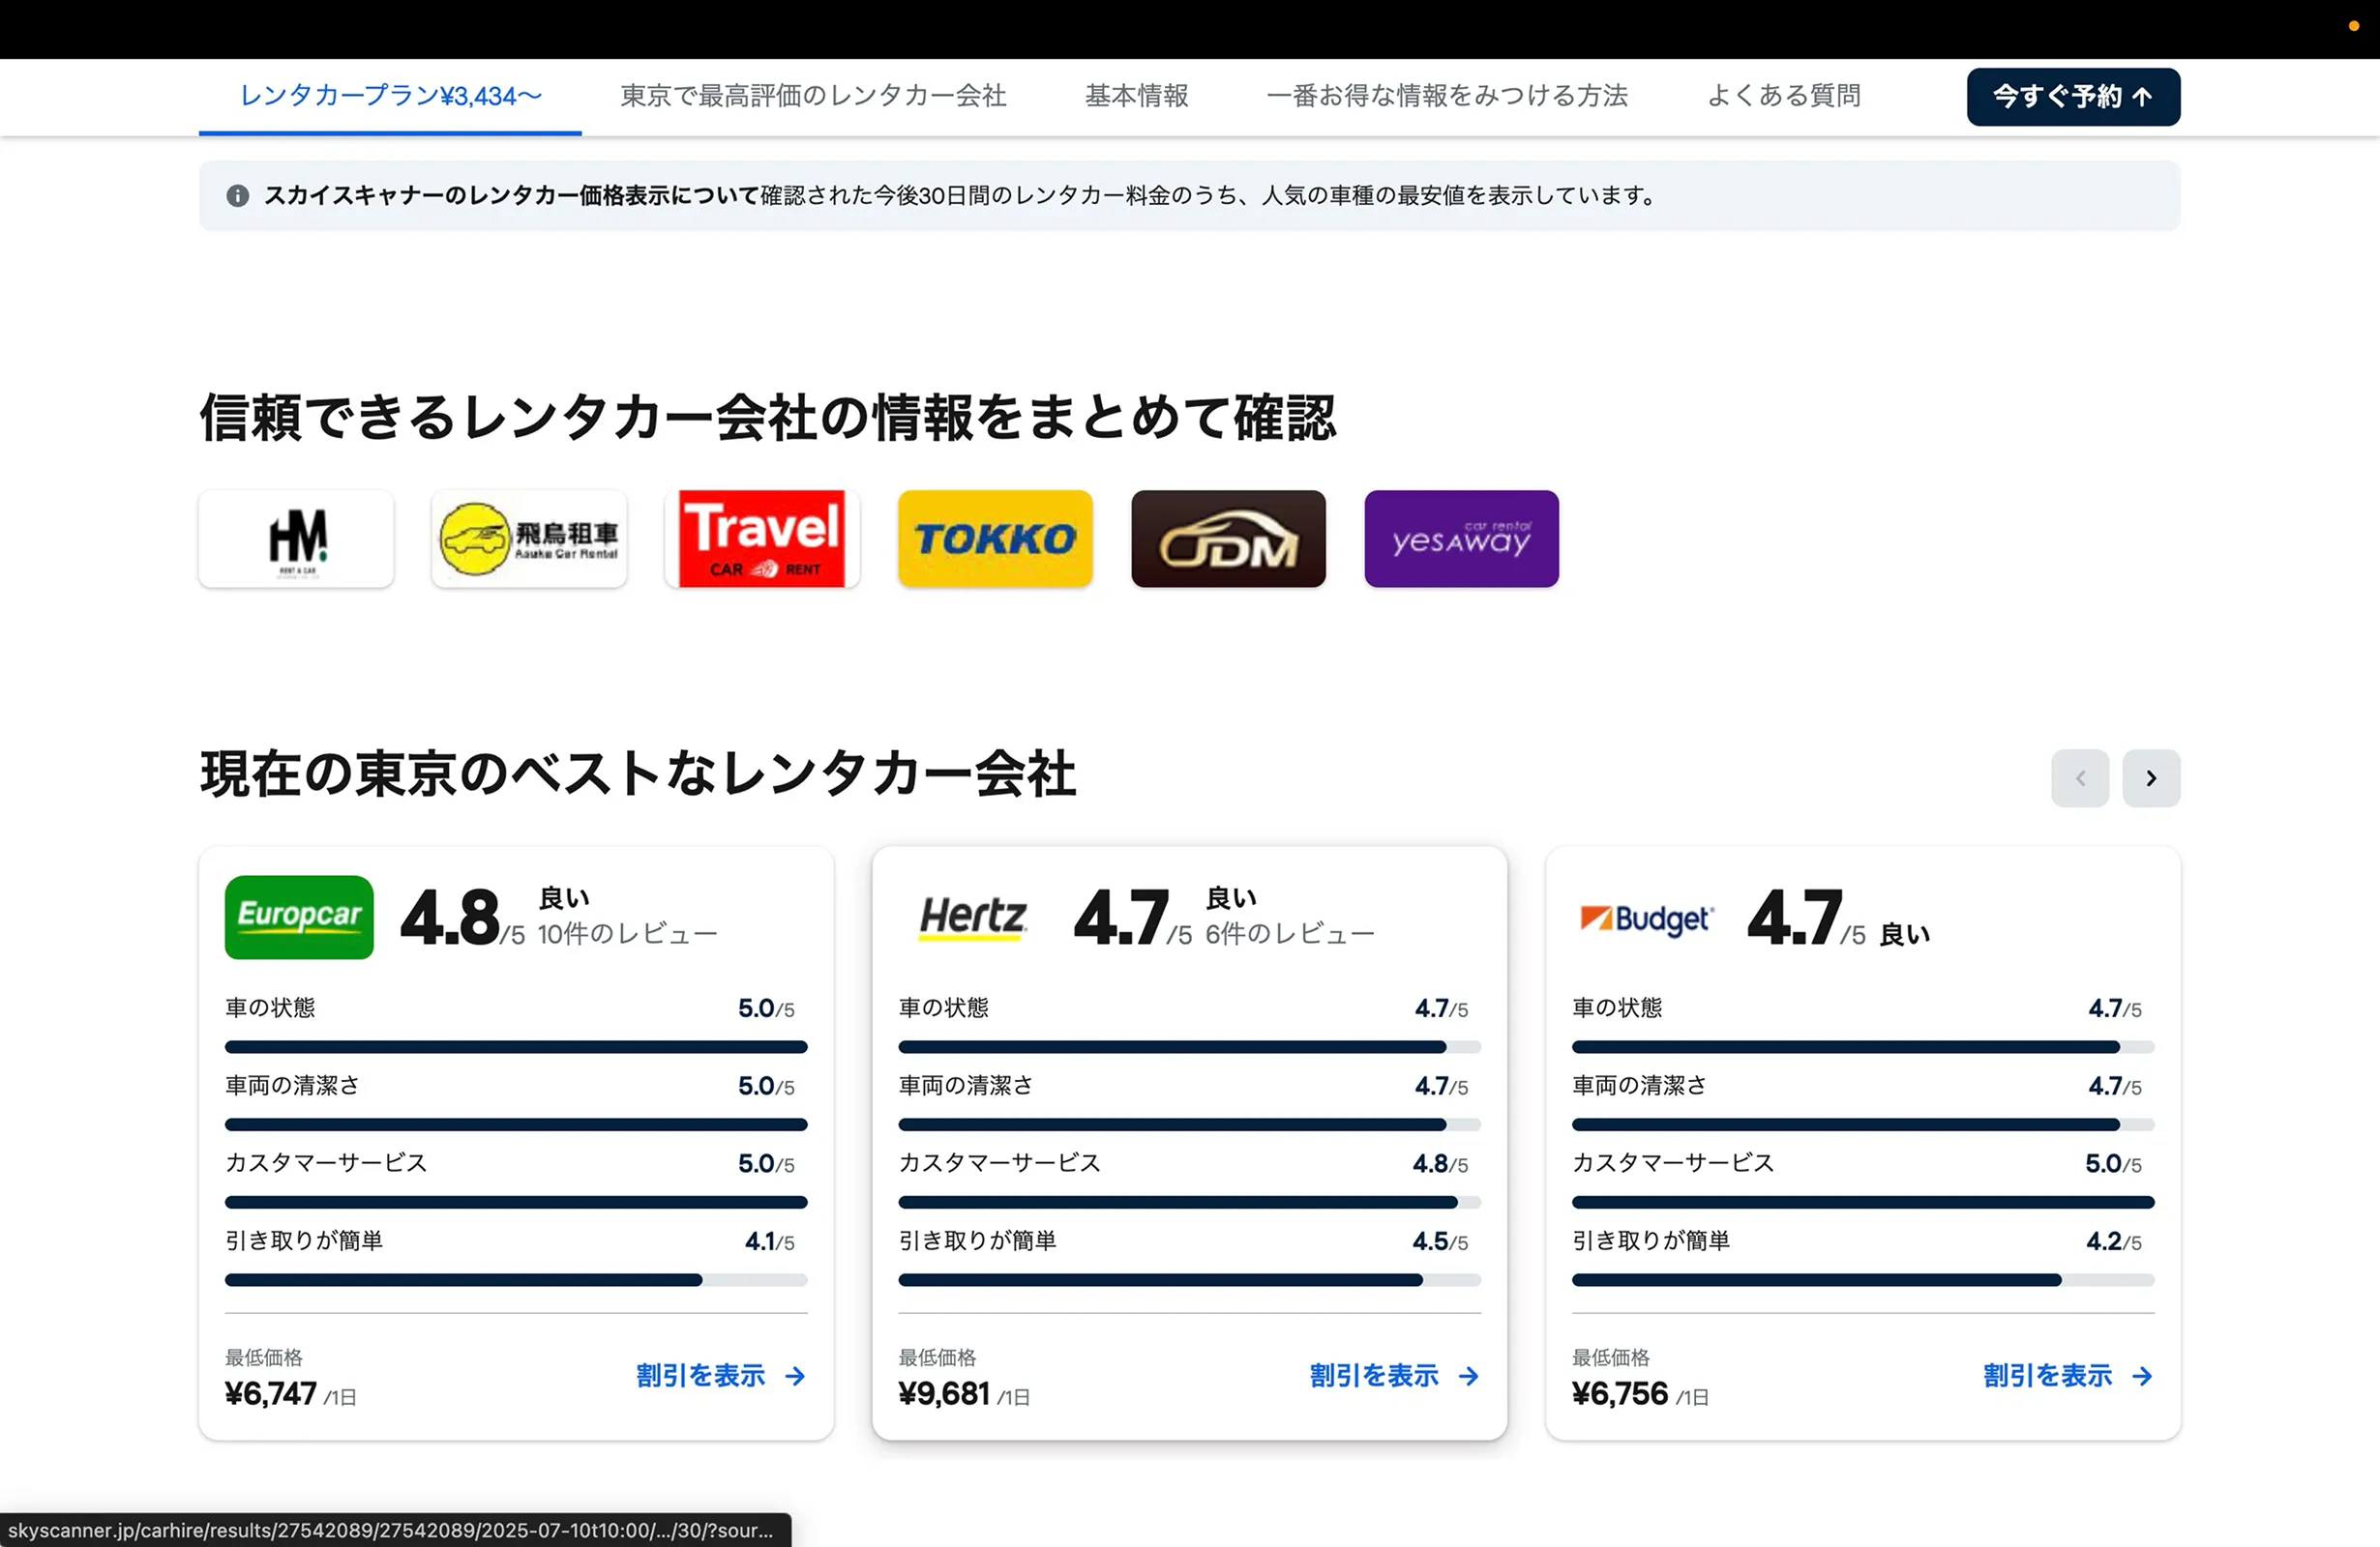
Task: Open the Travel Car Rent logo tile
Action: (762, 539)
